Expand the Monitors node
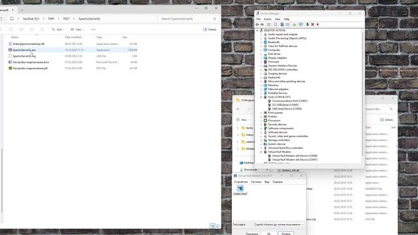Image resolution: width=418 pixels, height=235 pixels. (261, 86)
